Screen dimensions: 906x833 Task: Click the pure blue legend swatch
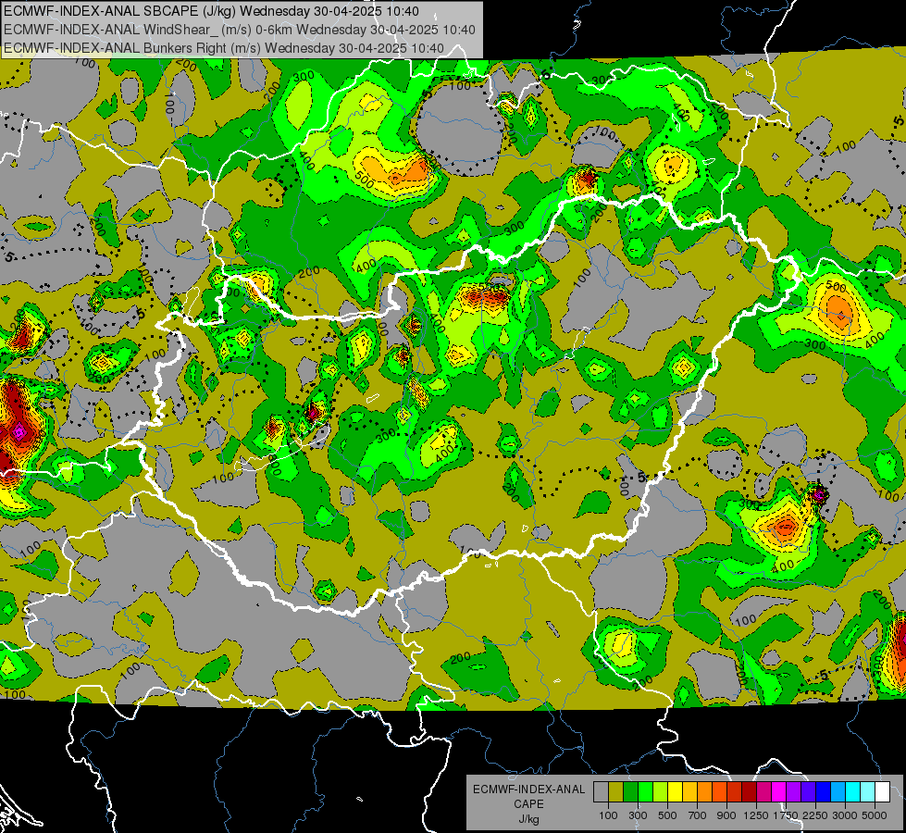pyautogui.click(x=823, y=791)
